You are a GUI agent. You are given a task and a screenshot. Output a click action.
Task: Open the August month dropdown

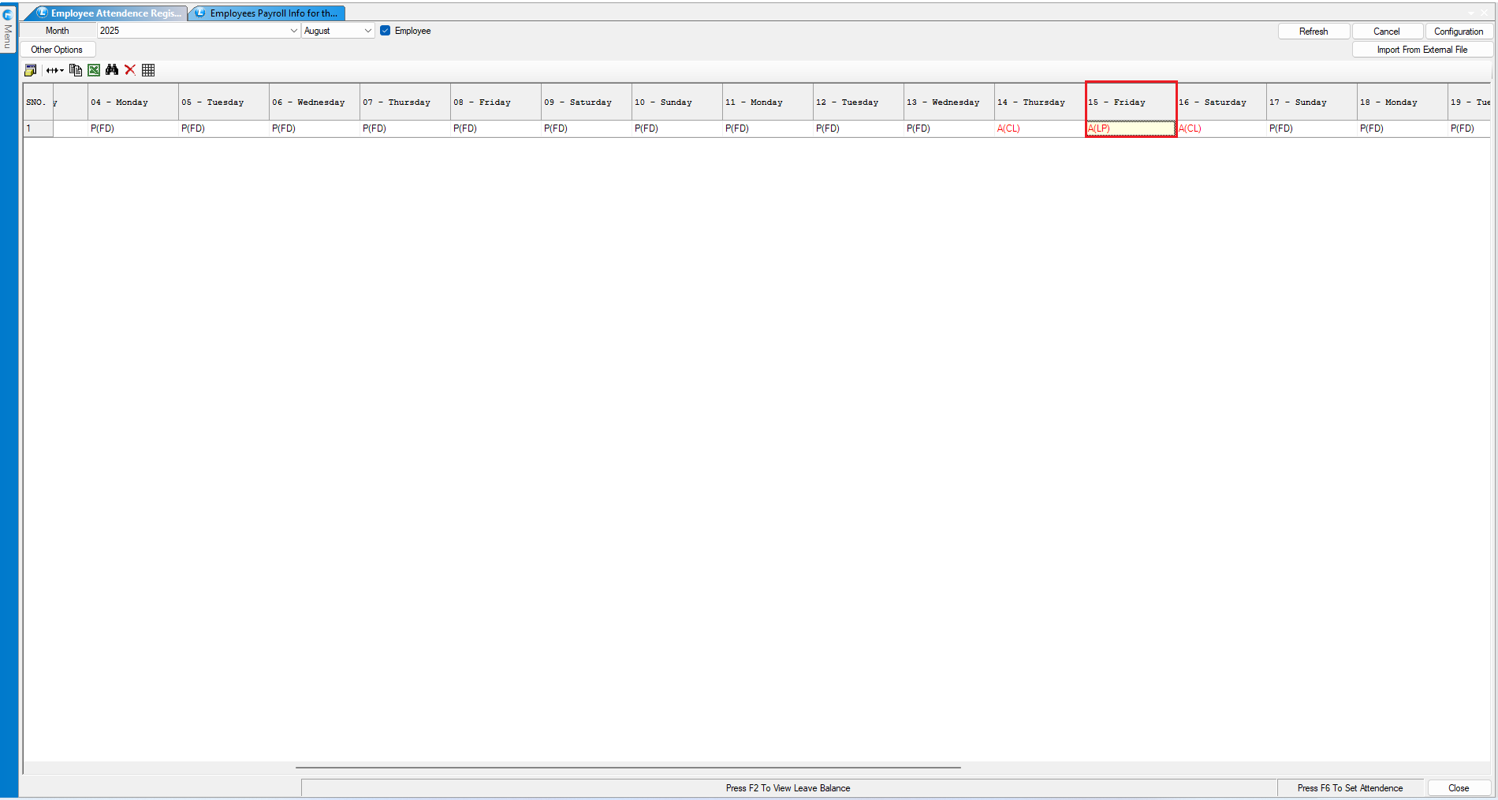(x=367, y=31)
